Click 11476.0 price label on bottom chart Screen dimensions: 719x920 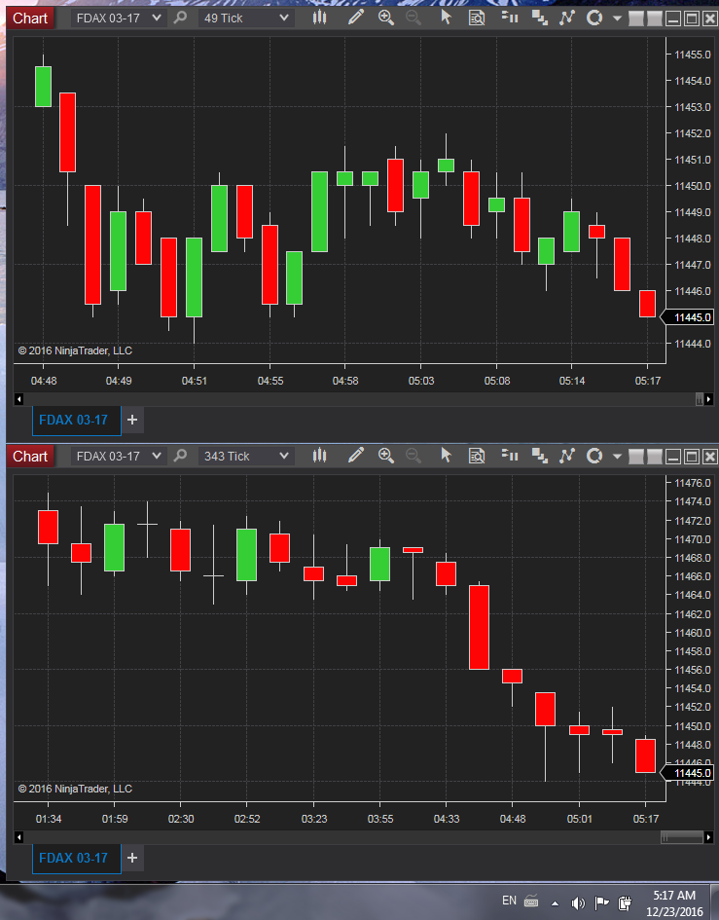(692, 483)
